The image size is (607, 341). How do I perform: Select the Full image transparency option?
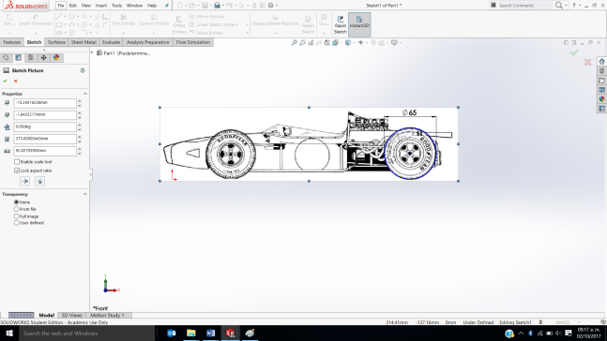[16, 216]
